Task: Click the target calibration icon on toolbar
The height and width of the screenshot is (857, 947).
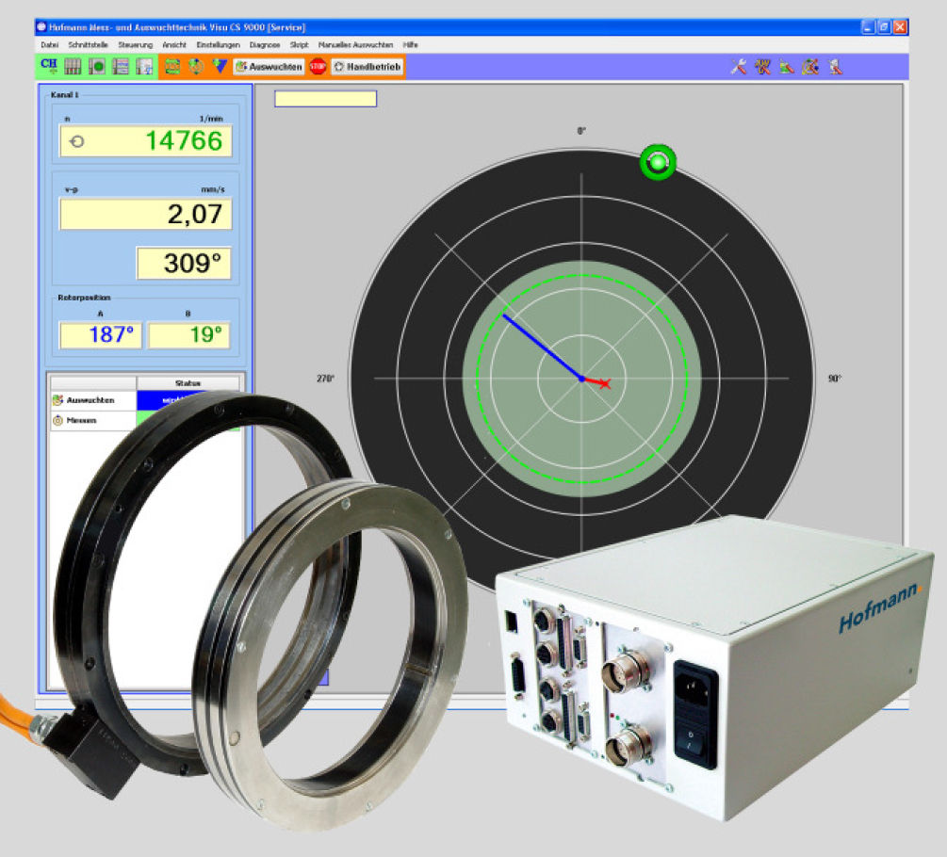Action: 197,66
